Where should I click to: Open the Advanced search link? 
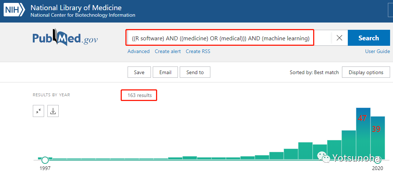[x=139, y=51]
